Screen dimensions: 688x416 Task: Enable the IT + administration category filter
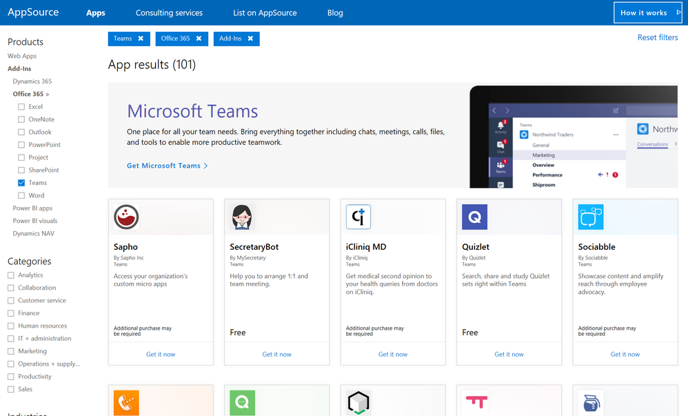pos(11,339)
